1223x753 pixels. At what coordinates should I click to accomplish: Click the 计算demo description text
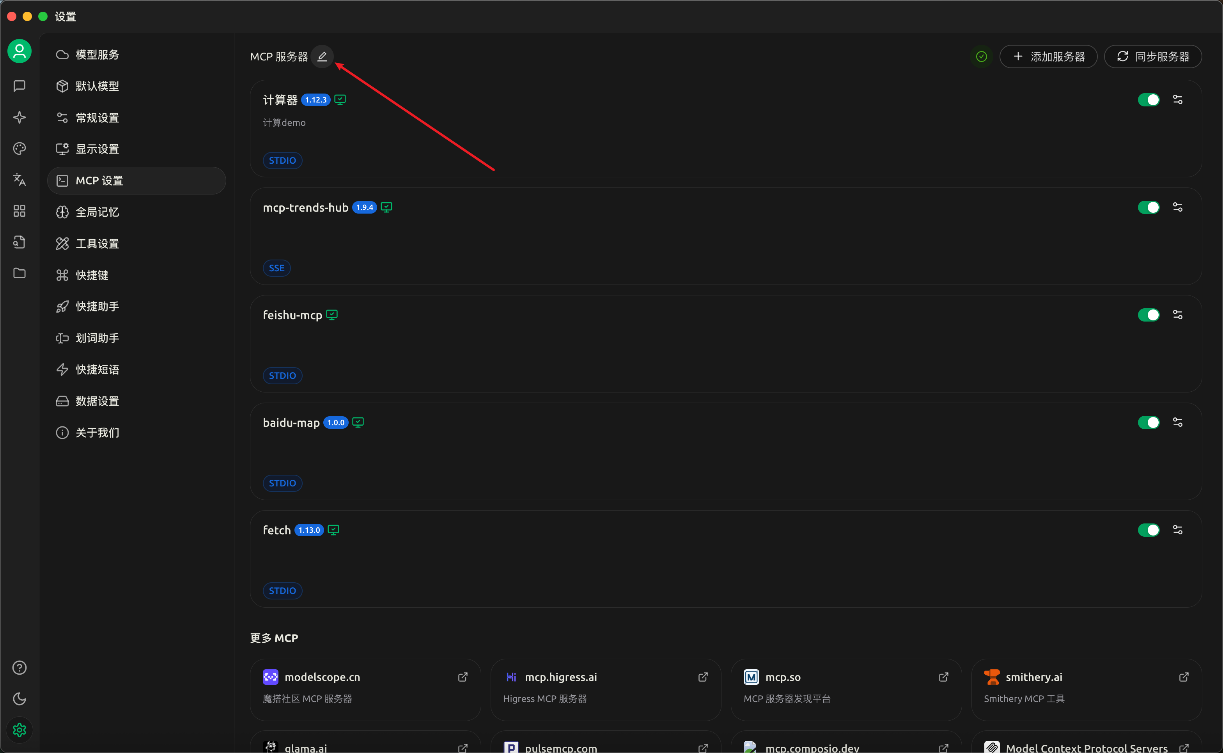click(284, 122)
